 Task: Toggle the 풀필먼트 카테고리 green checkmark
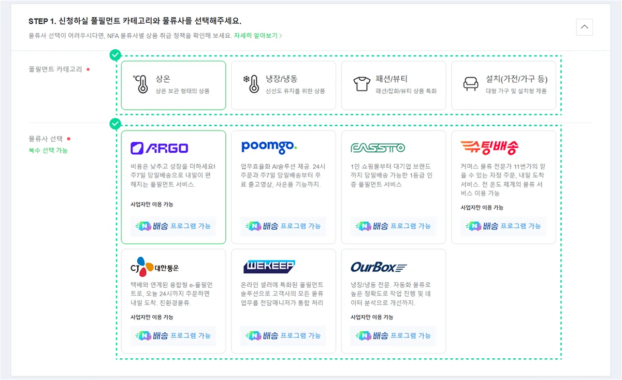click(115, 54)
